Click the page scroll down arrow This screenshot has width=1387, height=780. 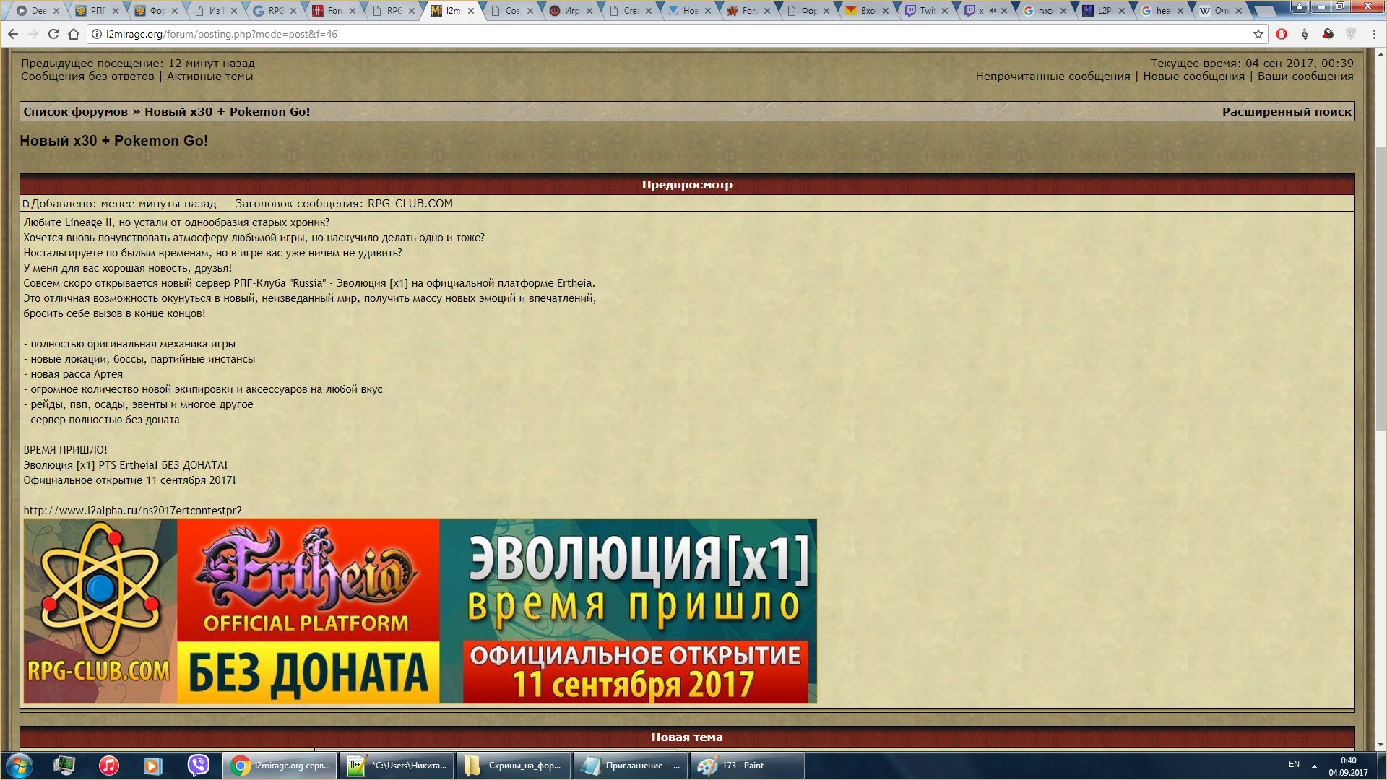[1380, 744]
